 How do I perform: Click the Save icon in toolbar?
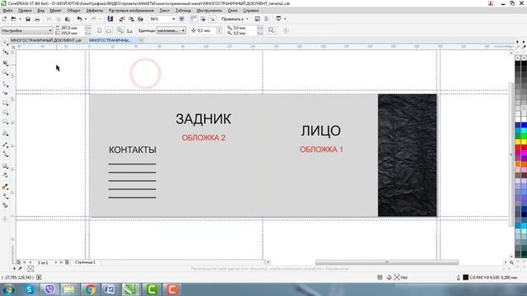[28, 19]
